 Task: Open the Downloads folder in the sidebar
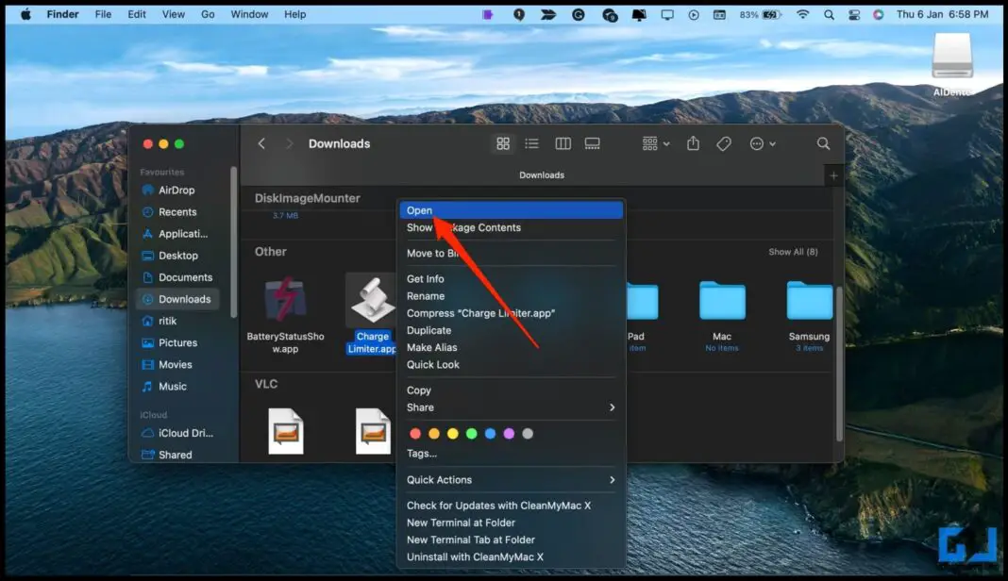pos(185,299)
